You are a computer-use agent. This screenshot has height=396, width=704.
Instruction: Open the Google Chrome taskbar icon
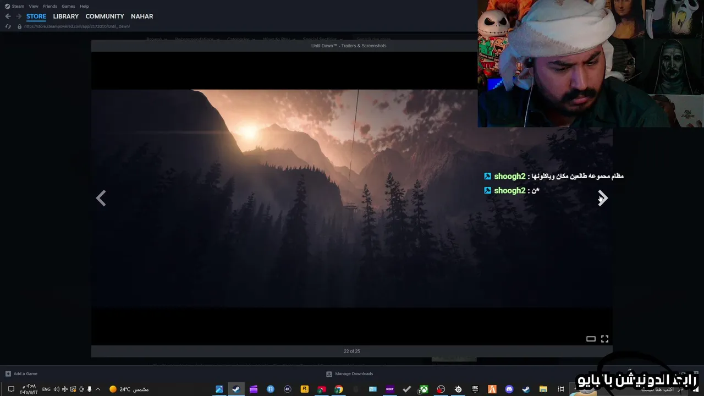339,389
